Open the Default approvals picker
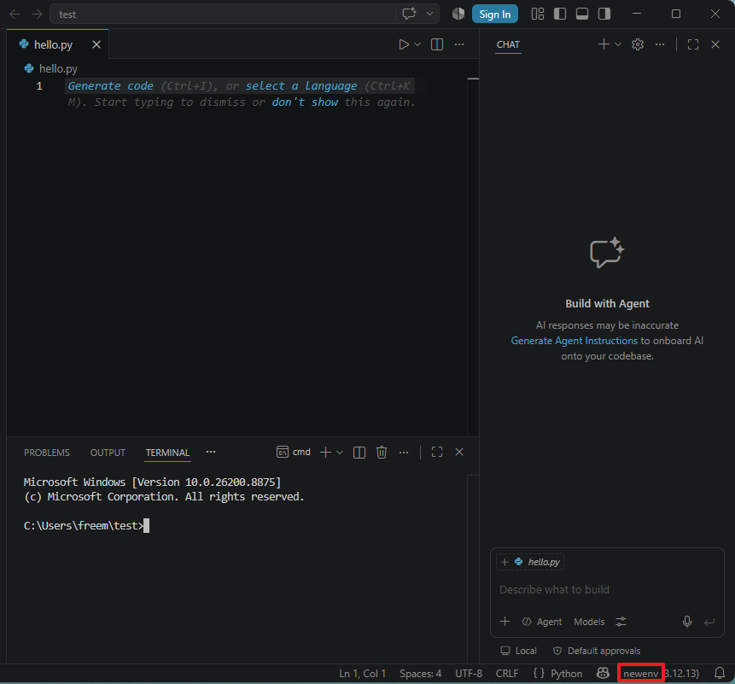The width and height of the screenshot is (735, 684). 596,651
